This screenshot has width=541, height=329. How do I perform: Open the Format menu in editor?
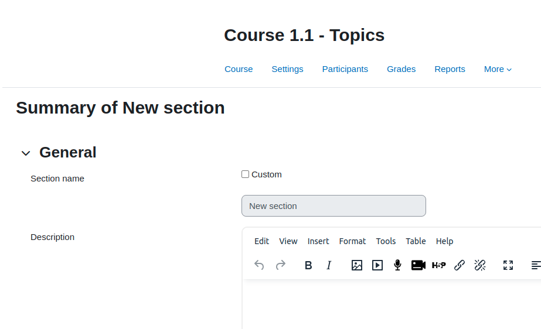click(x=352, y=241)
